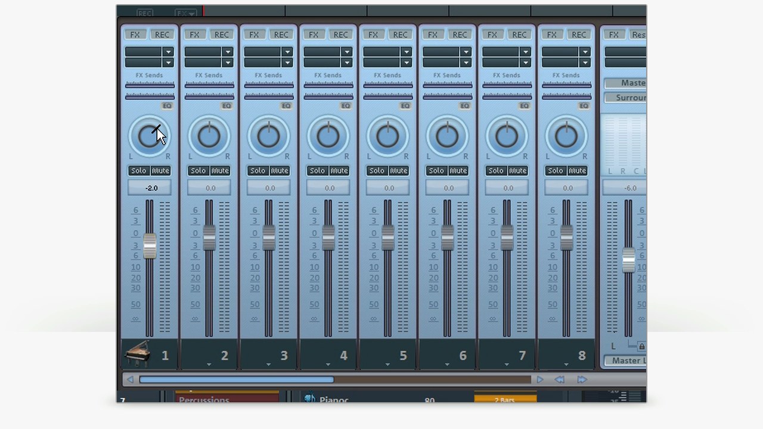Click the volume fader handle on channel 8

pos(566,238)
